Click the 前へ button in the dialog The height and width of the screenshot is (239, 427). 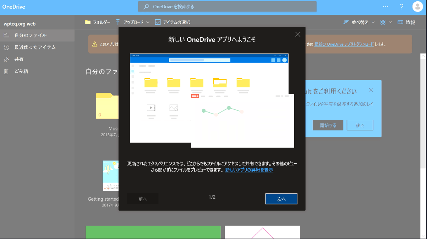click(x=142, y=199)
